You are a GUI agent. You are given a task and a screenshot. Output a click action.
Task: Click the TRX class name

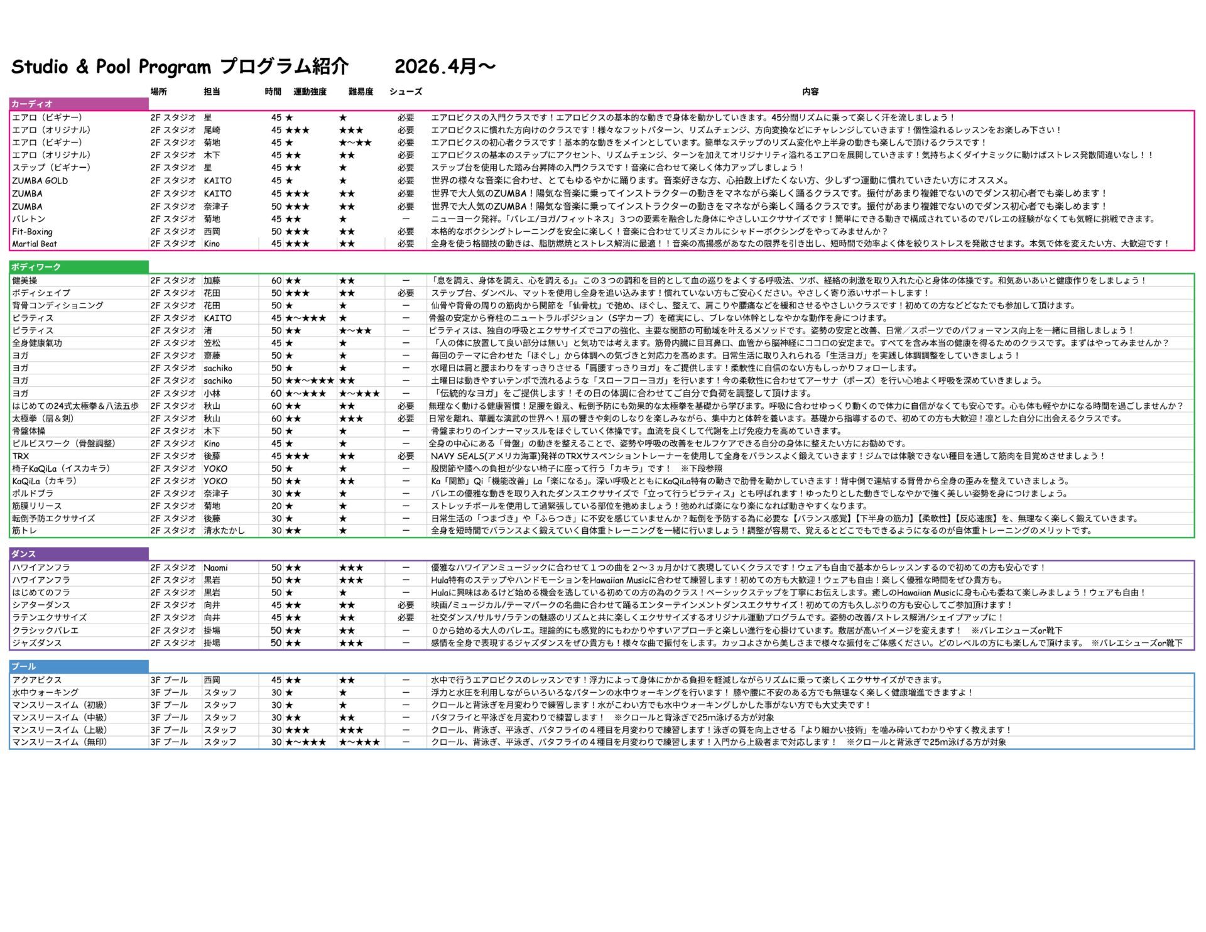click(20, 456)
